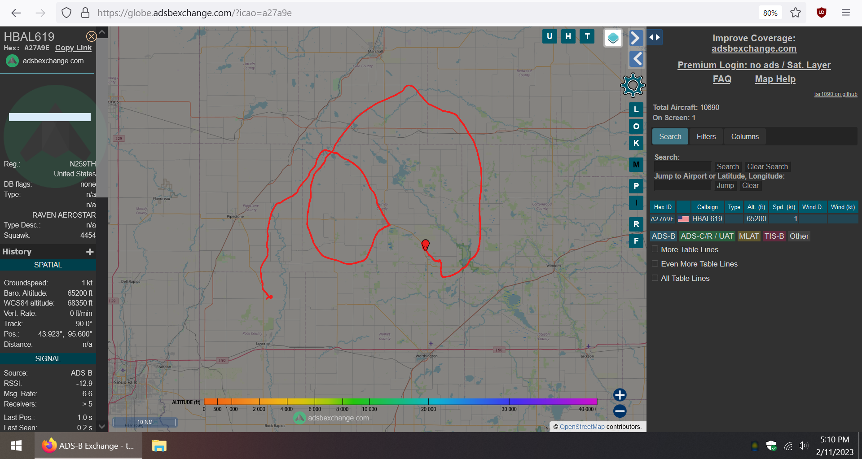The image size is (862, 459).
Task: Sort table by Spd. (kt) column
Action: [x=784, y=207]
